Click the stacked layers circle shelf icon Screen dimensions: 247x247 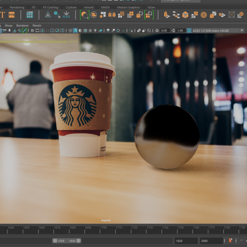coord(94,15)
